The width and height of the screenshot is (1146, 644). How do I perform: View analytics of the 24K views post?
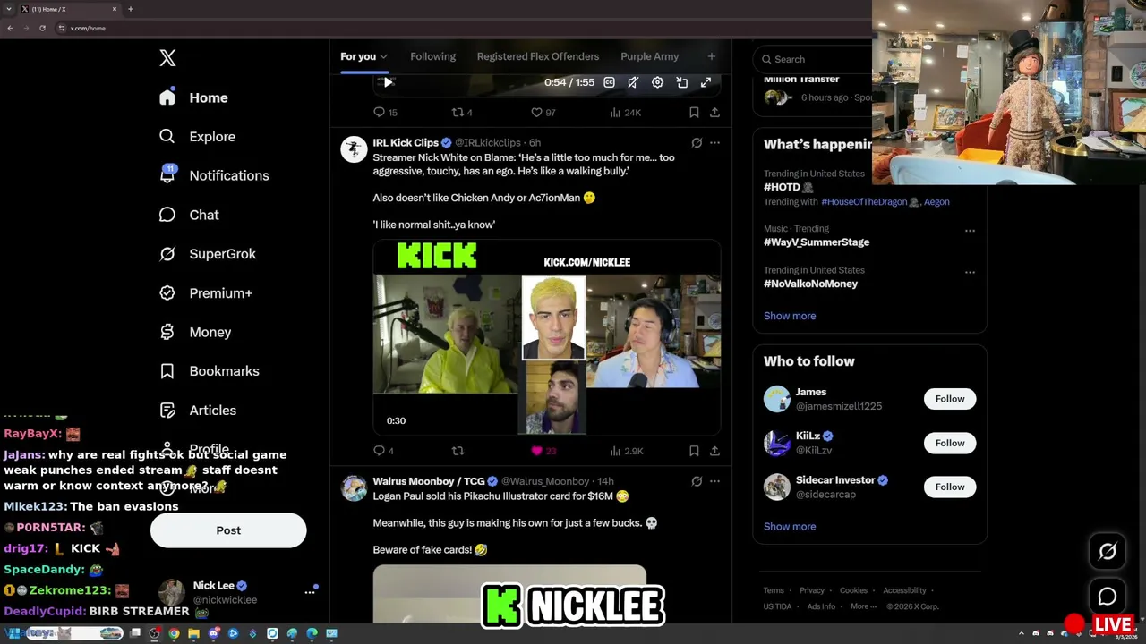click(625, 113)
